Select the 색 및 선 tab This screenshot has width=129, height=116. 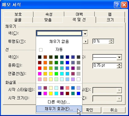[79, 19]
